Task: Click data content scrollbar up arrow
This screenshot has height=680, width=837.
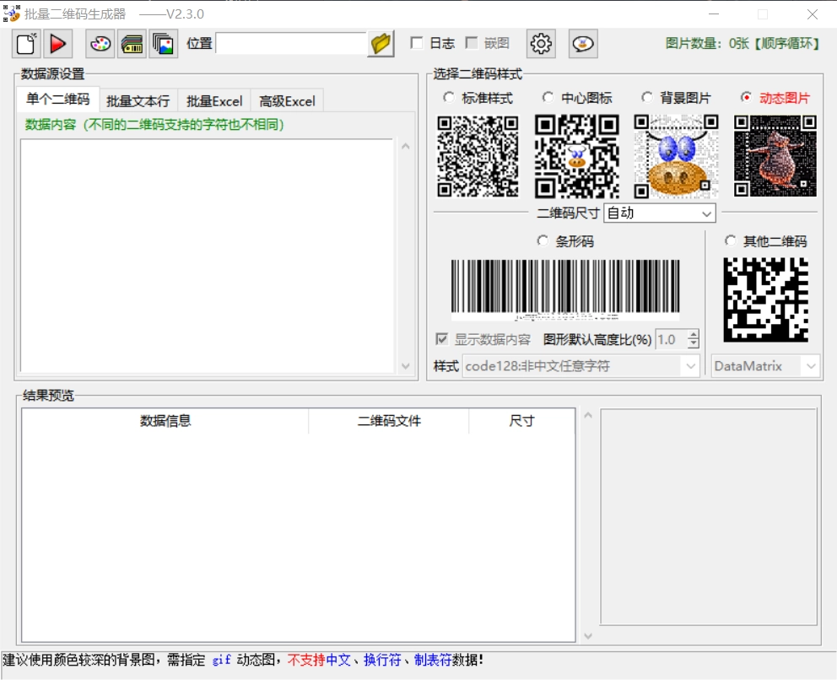Action: pyautogui.click(x=406, y=146)
